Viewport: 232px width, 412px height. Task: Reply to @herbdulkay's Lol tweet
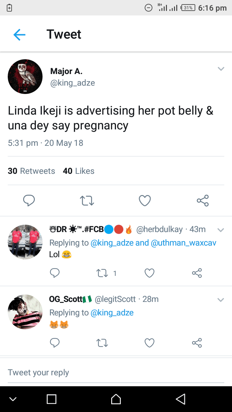[55, 273]
